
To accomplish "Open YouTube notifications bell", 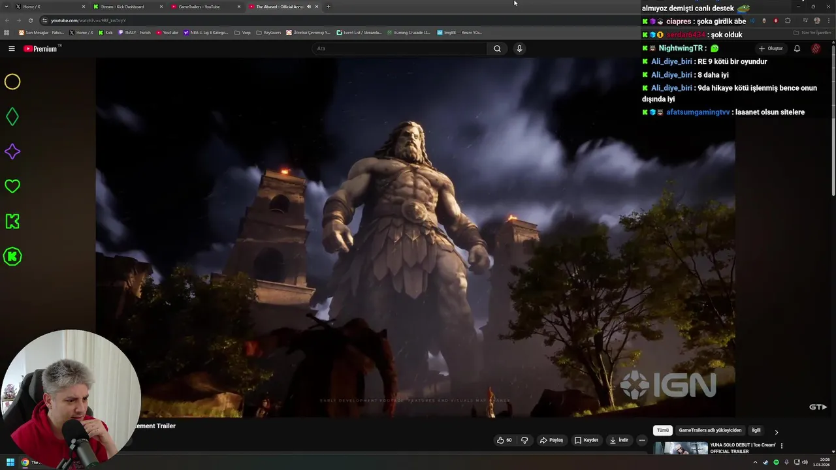I will 797,48.
